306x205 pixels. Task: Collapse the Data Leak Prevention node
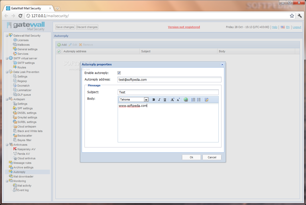7,72
